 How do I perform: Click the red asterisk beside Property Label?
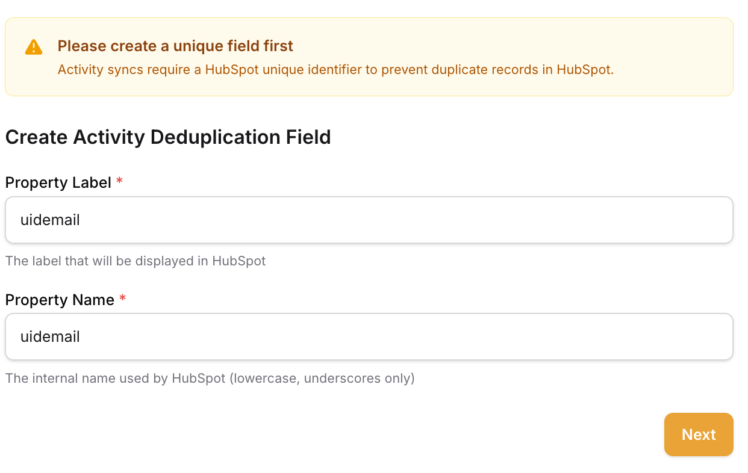pos(119,182)
